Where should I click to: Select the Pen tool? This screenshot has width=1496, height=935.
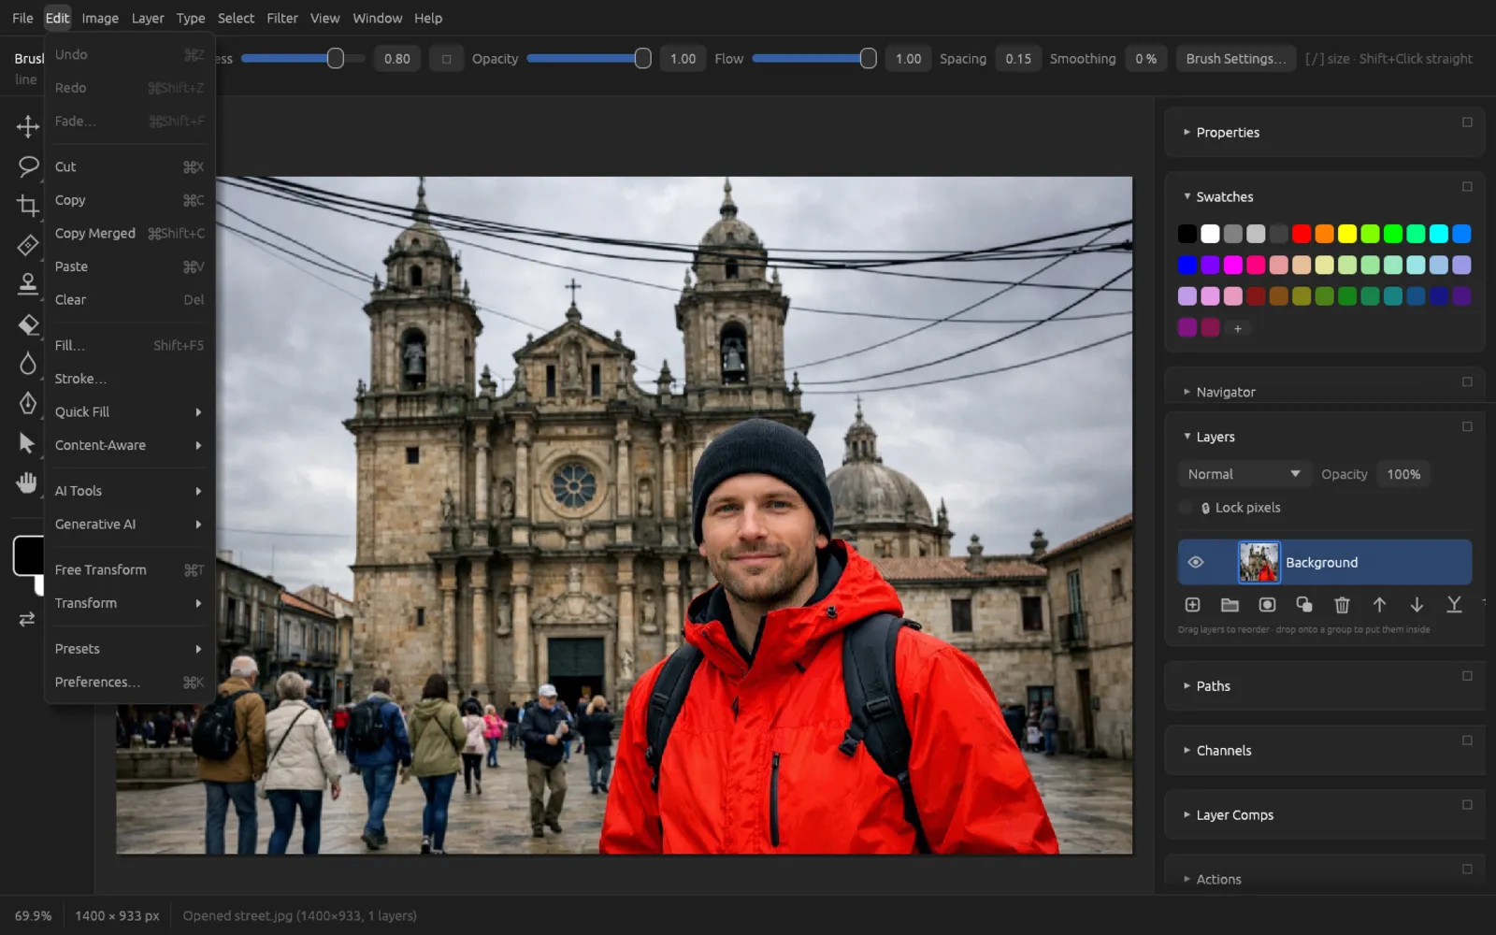pyautogui.click(x=28, y=403)
